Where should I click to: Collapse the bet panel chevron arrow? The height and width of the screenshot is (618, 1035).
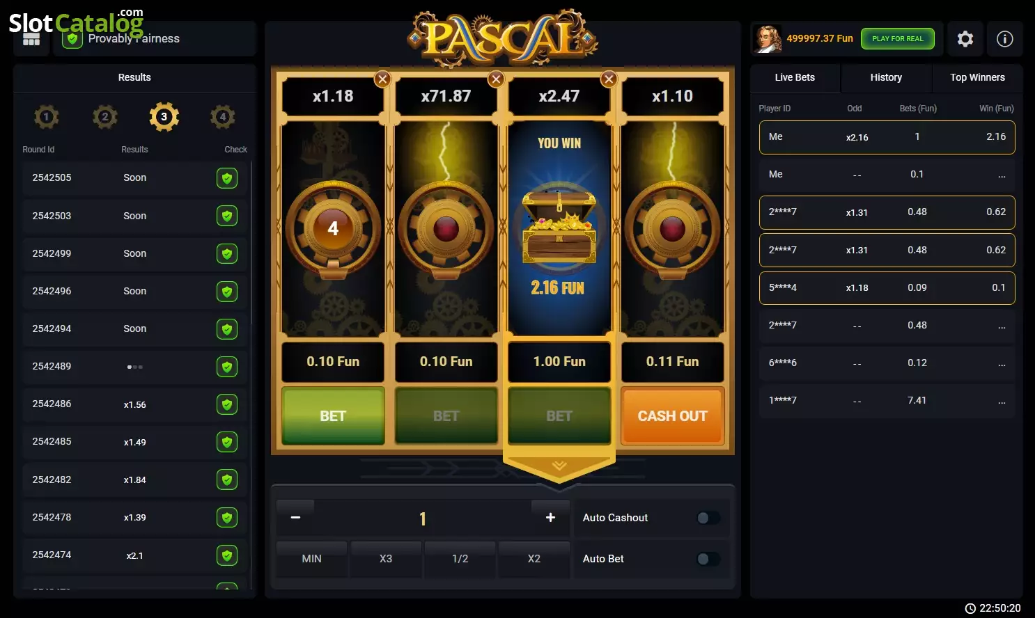point(559,466)
